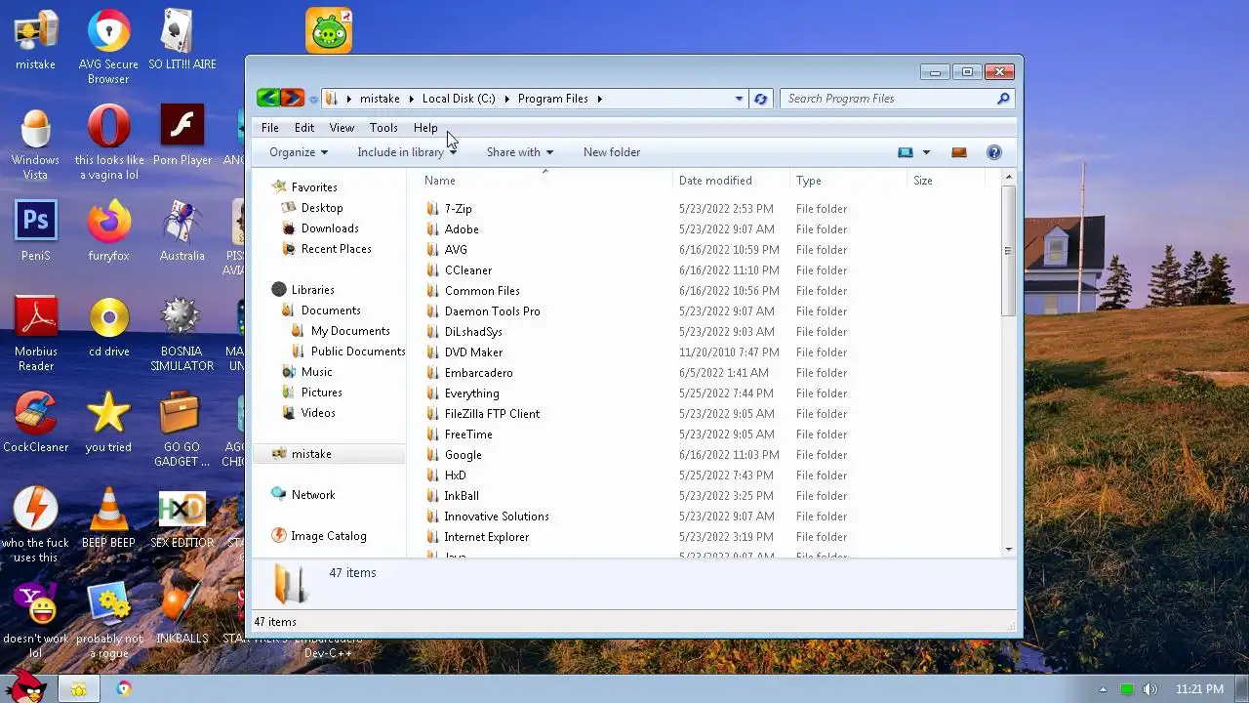
Task: Select Image Catalog in the sidebar
Action: (x=329, y=536)
